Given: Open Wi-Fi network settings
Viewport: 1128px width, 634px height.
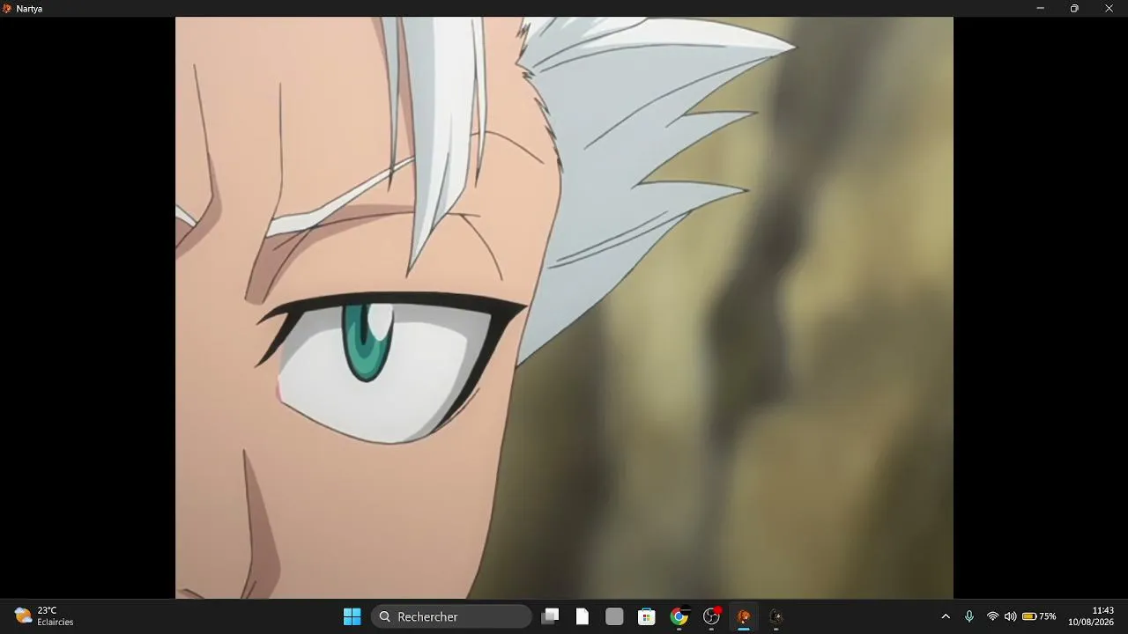Looking at the screenshot, I should [992, 616].
